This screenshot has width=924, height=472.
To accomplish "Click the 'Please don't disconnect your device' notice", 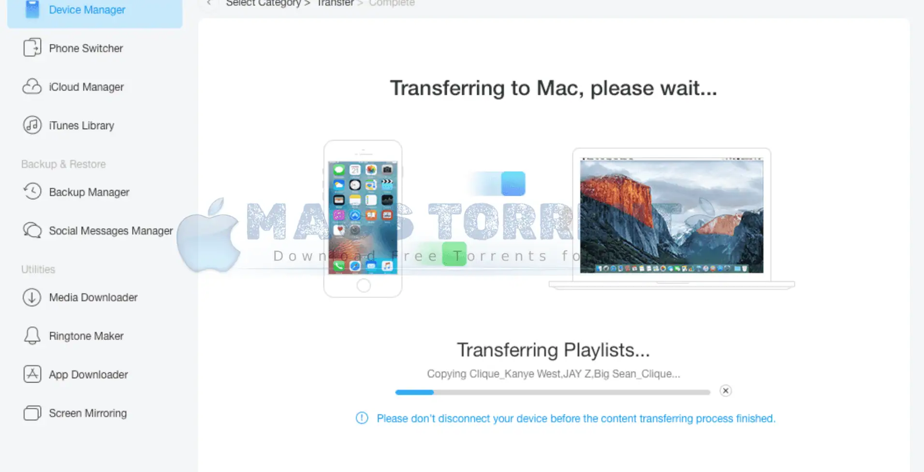I will [x=576, y=418].
